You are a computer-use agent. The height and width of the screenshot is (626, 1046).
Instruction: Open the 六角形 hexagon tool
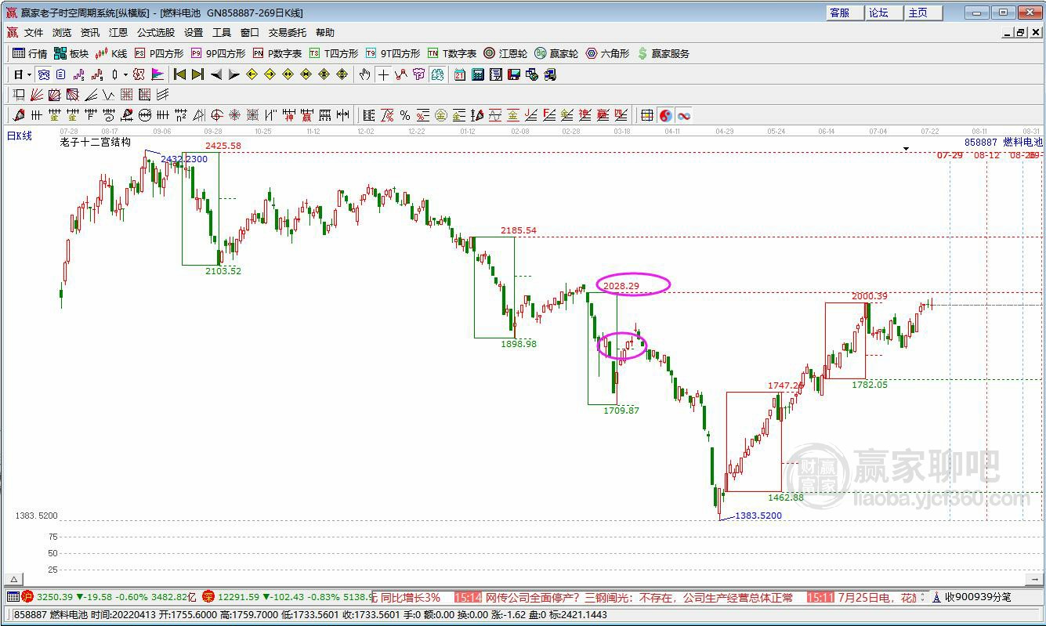[607, 53]
